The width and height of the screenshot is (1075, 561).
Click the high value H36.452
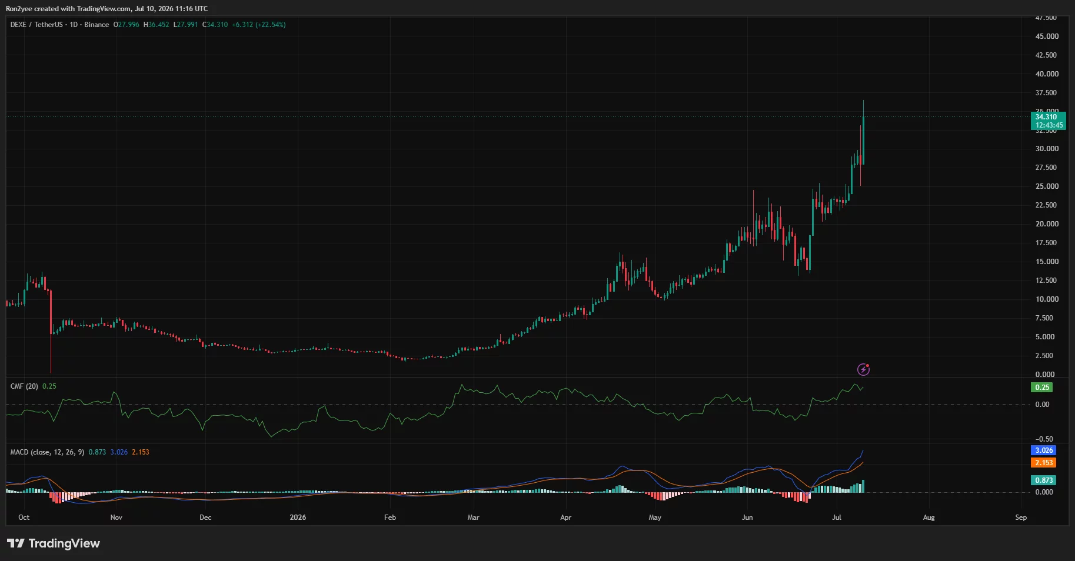[157, 25]
